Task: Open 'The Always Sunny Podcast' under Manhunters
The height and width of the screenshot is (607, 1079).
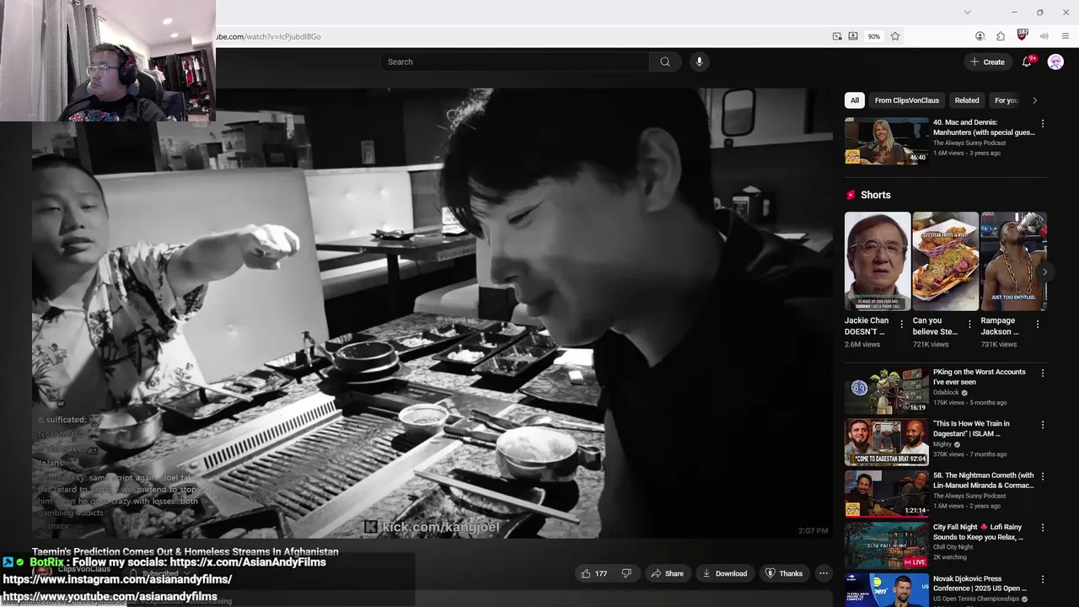Action: (x=969, y=142)
